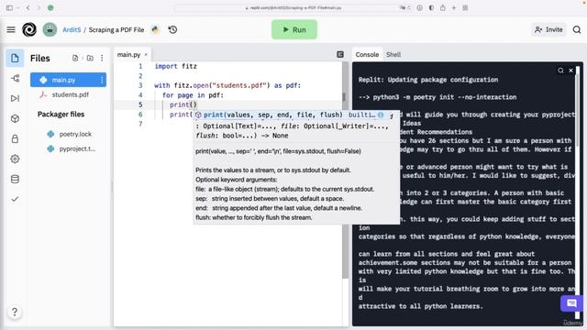Toggle the browser sidebar icon
Image resolution: width=587 pixels, height=330 pixels.
(10, 7)
